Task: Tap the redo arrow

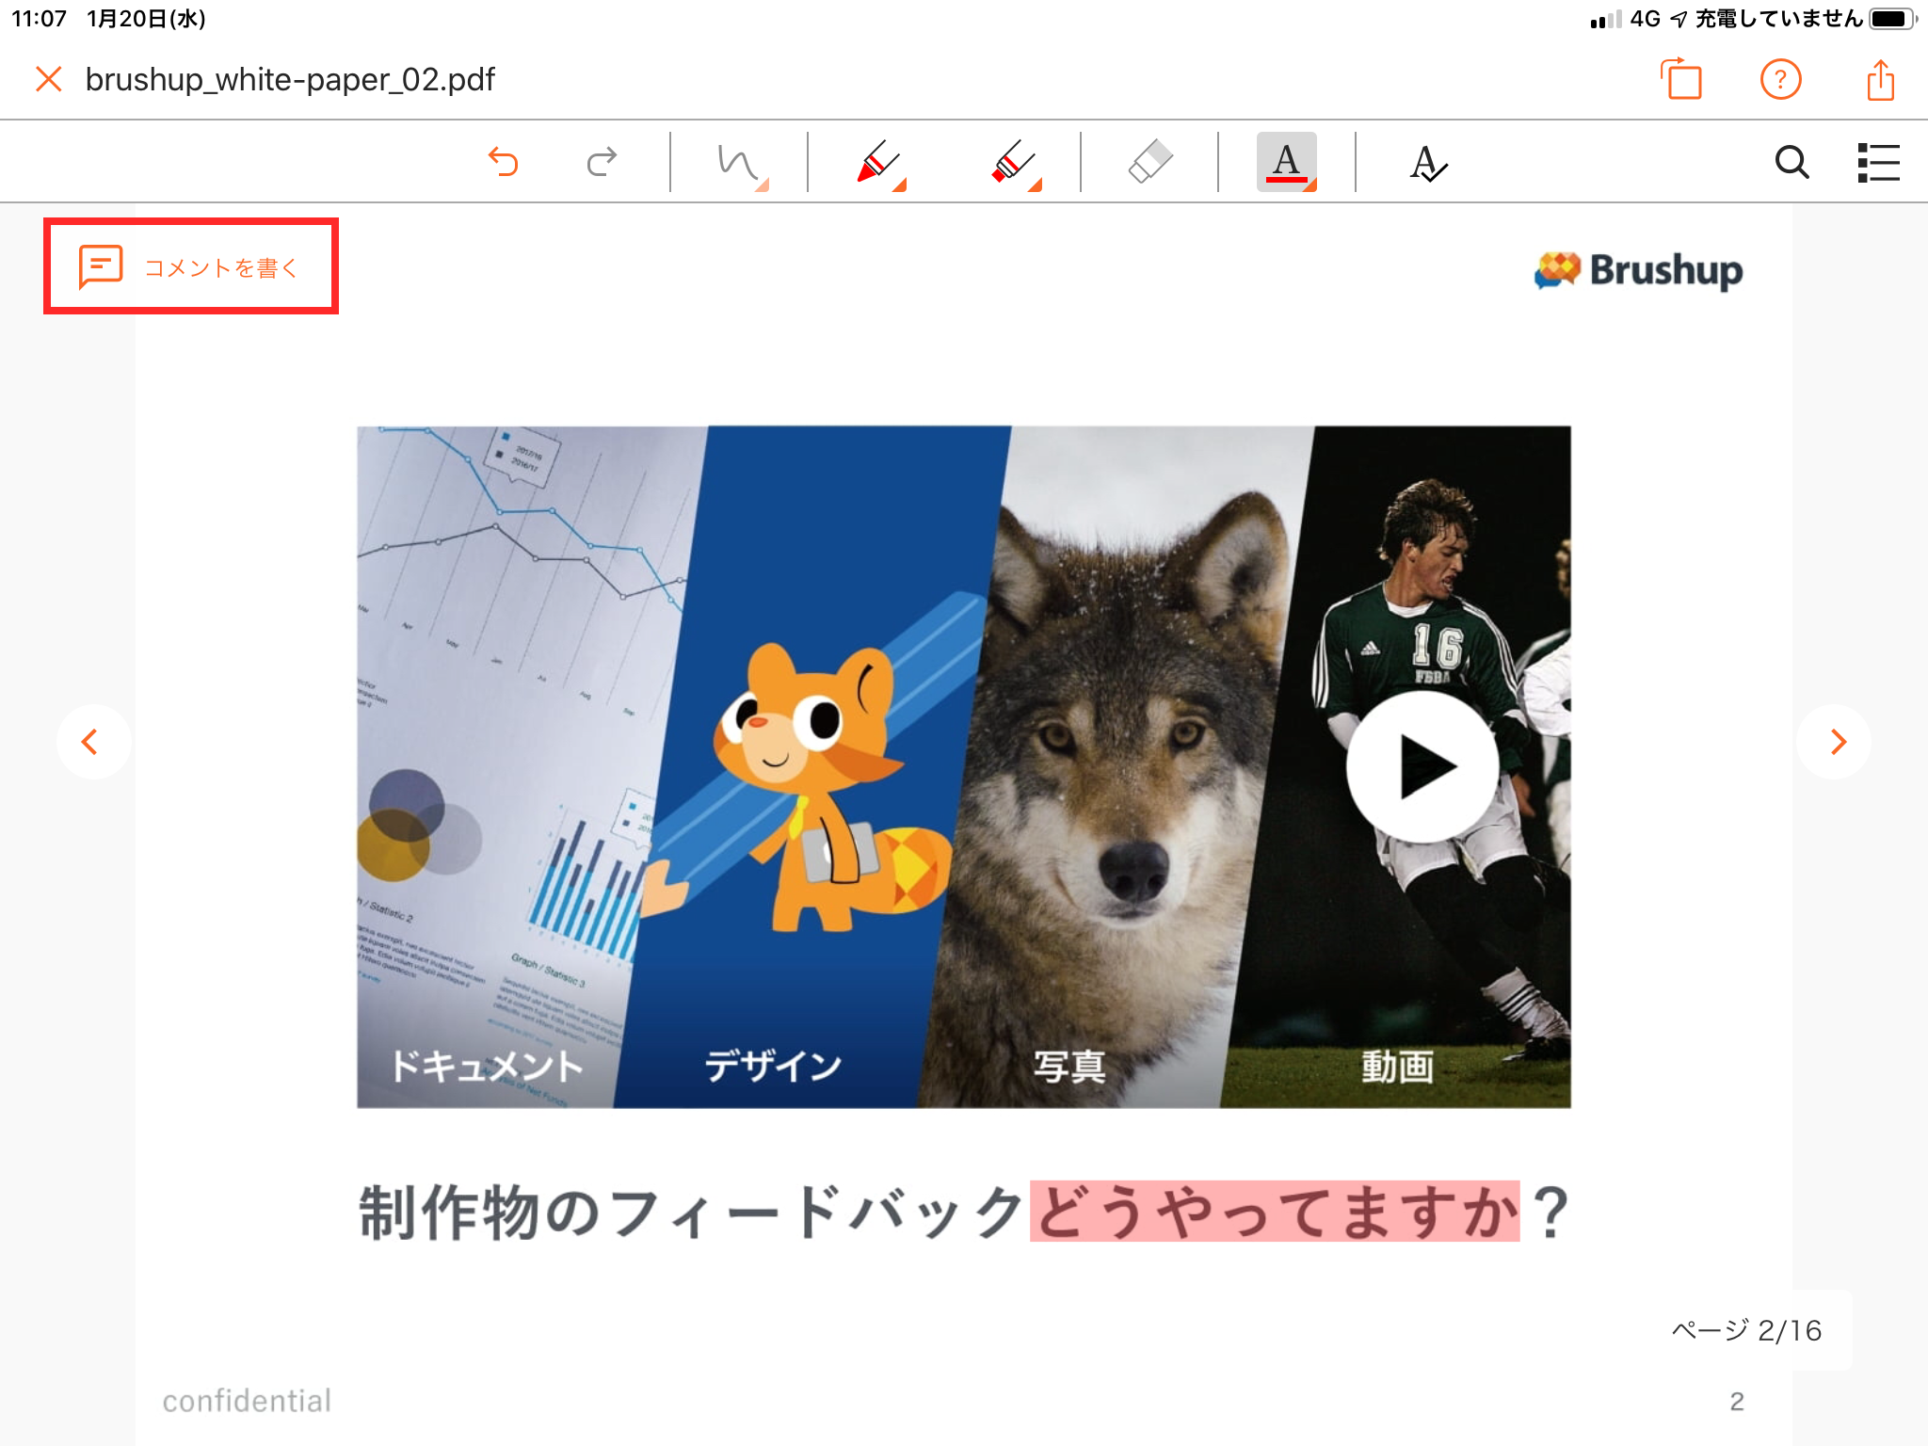Action: click(x=602, y=162)
